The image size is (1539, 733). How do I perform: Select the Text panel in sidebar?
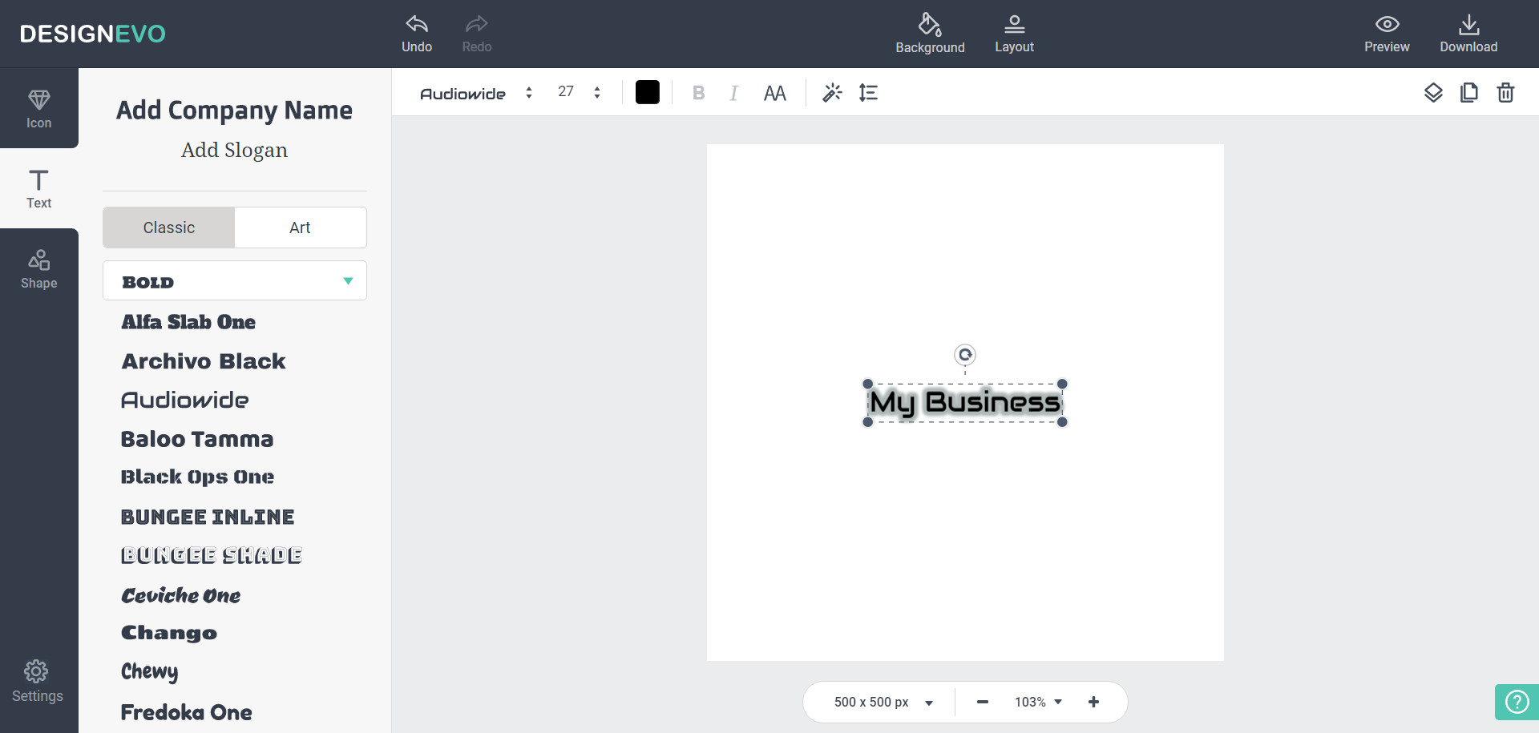[39, 188]
